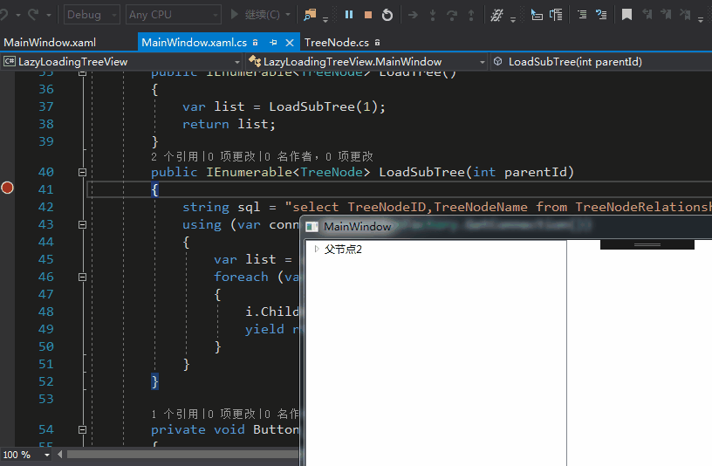712x466 pixels.
Task: Collapse the LoadSubTree method at line 40
Action: 84,172
